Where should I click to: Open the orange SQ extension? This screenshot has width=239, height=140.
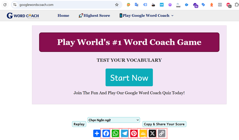click(x=128, y=5)
